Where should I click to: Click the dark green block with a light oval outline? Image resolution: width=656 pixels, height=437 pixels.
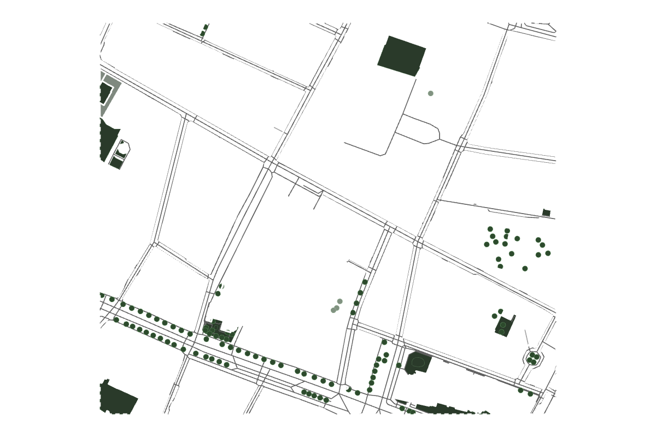point(418,363)
